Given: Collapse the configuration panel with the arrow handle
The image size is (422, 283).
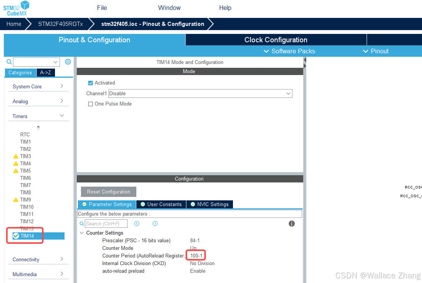Looking at the screenshot, I should click(305, 62).
